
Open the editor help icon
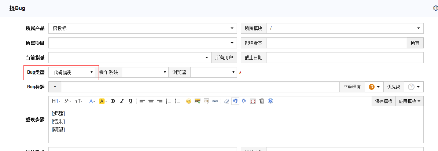270,101
